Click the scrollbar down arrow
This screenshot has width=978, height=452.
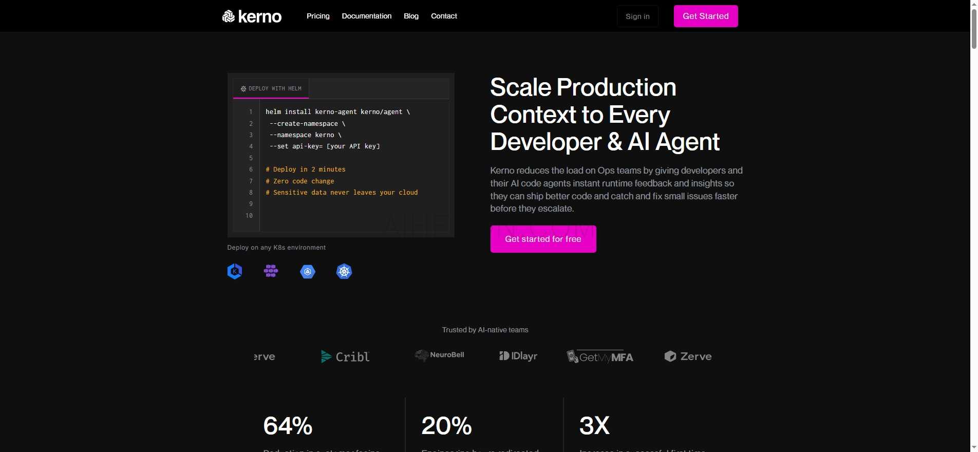(x=973, y=448)
